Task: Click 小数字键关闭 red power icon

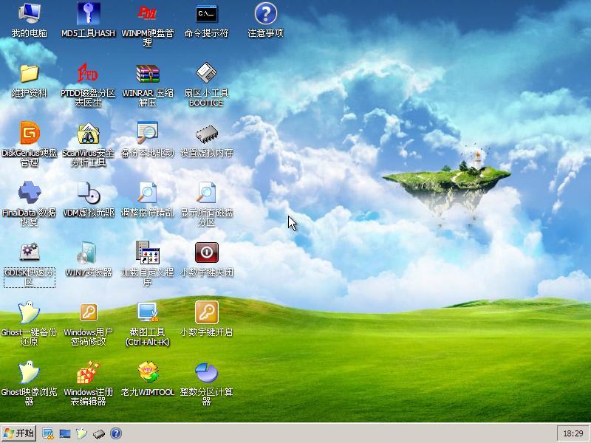Action: tap(207, 252)
